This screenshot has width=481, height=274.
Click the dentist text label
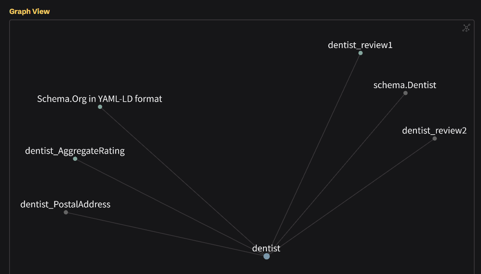[x=266, y=248]
